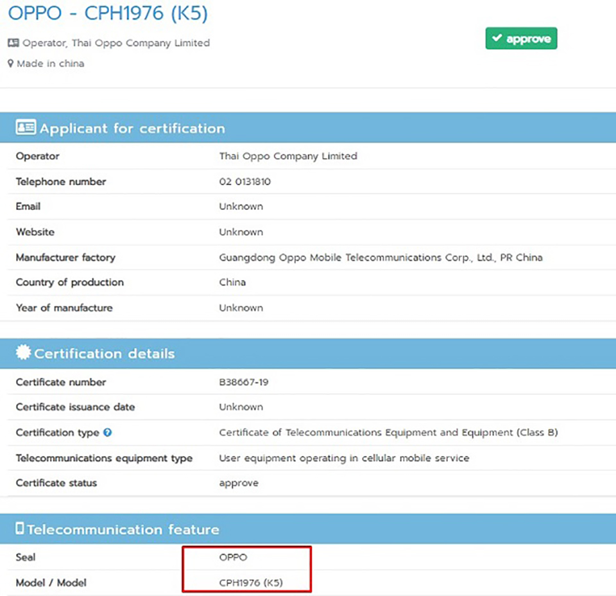The height and width of the screenshot is (596, 616).
Task: Click the location pin icon beside Made in china
Action: click(x=11, y=64)
